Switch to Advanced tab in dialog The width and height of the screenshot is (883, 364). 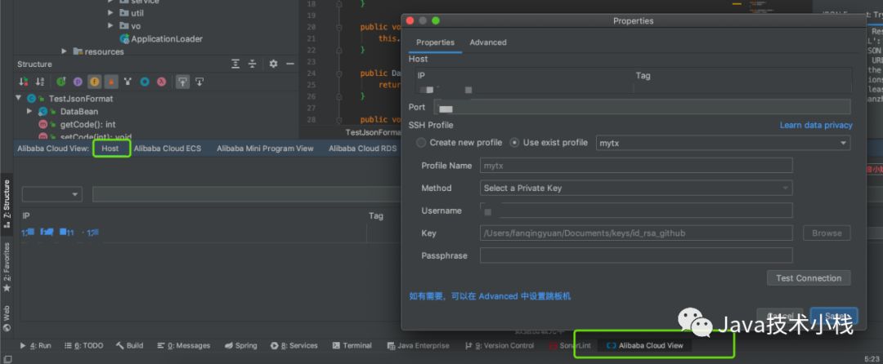pos(487,42)
